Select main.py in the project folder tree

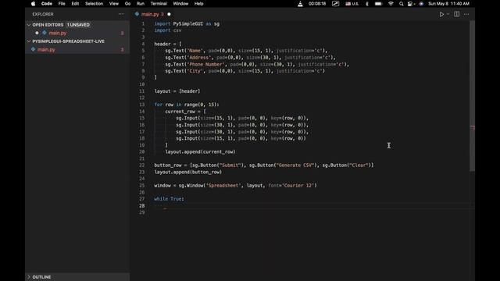(46, 50)
